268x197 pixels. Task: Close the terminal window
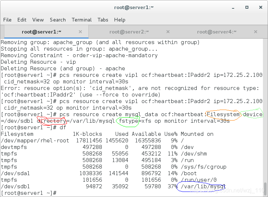[x=261, y=7]
